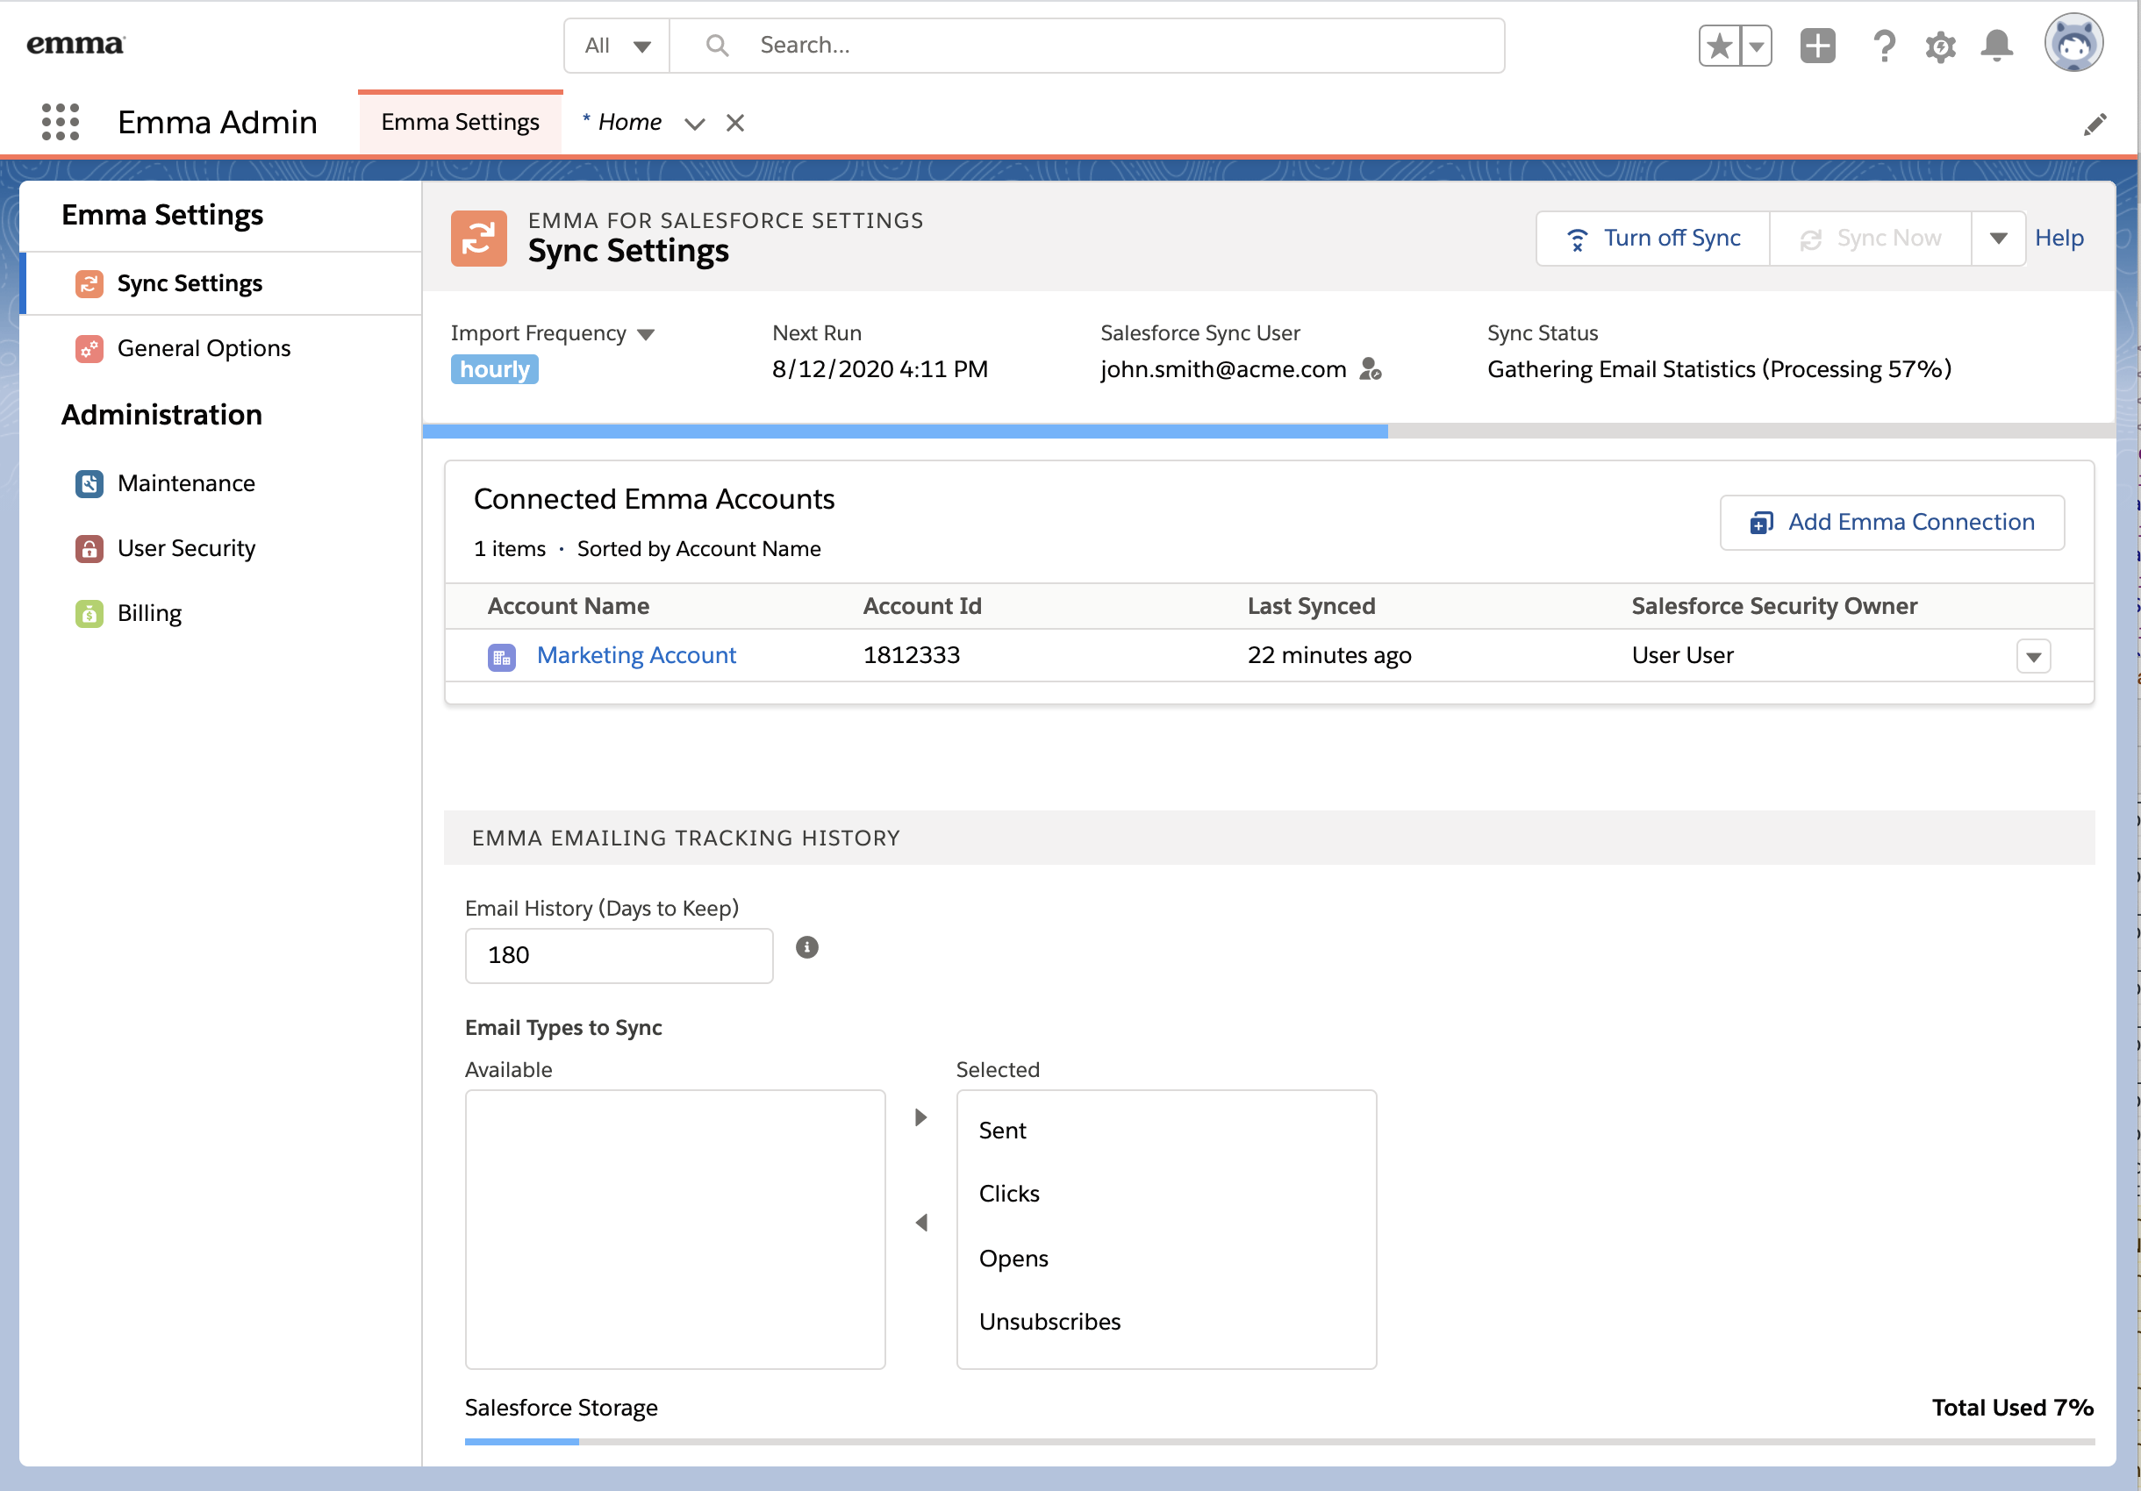Open the App Launcher grid icon
2141x1491 pixels.
coord(60,122)
